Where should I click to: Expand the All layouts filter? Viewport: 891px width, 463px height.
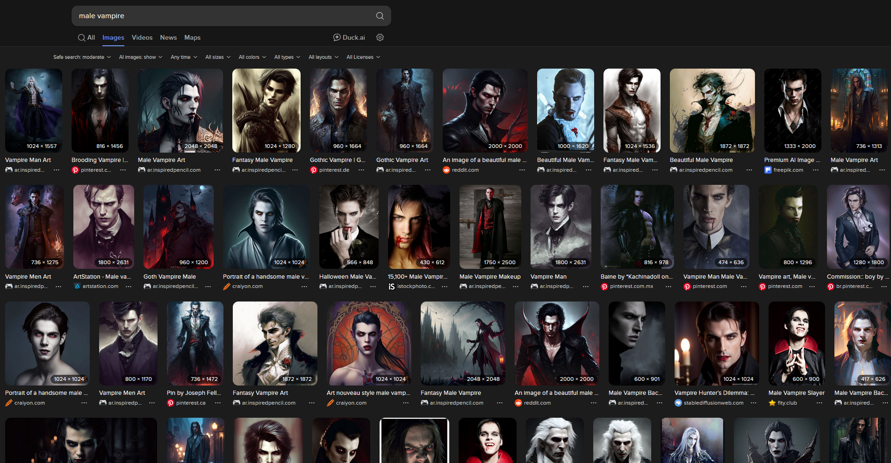(x=323, y=57)
